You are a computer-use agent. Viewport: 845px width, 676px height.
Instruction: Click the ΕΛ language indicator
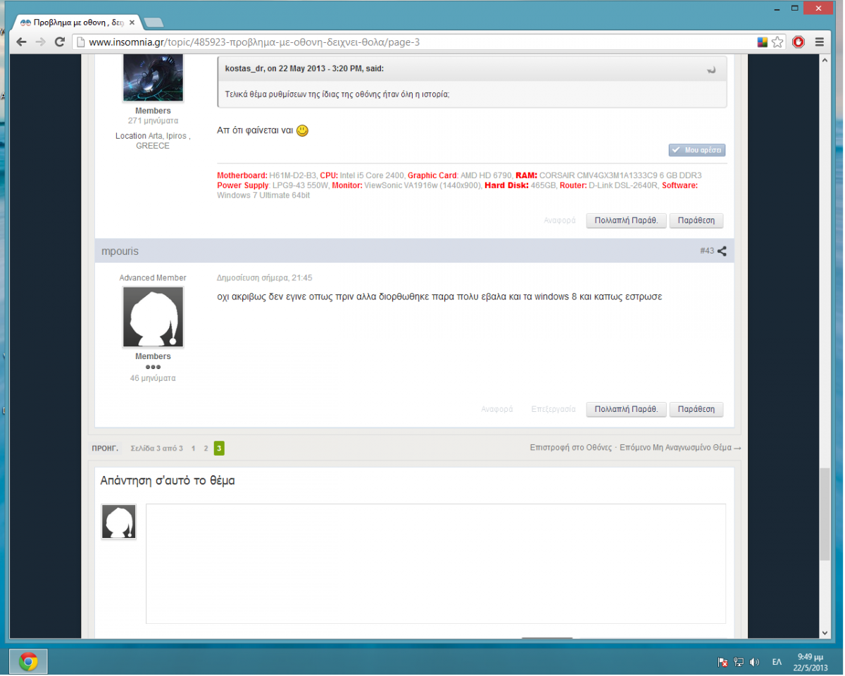(x=777, y=662)
